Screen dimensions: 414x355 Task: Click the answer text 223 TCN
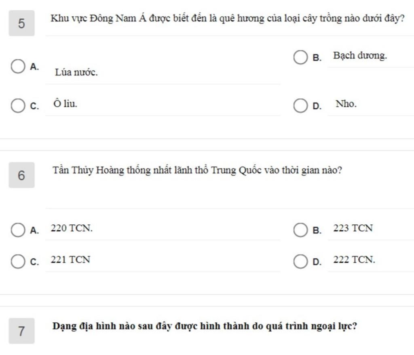tap(353, 228)
